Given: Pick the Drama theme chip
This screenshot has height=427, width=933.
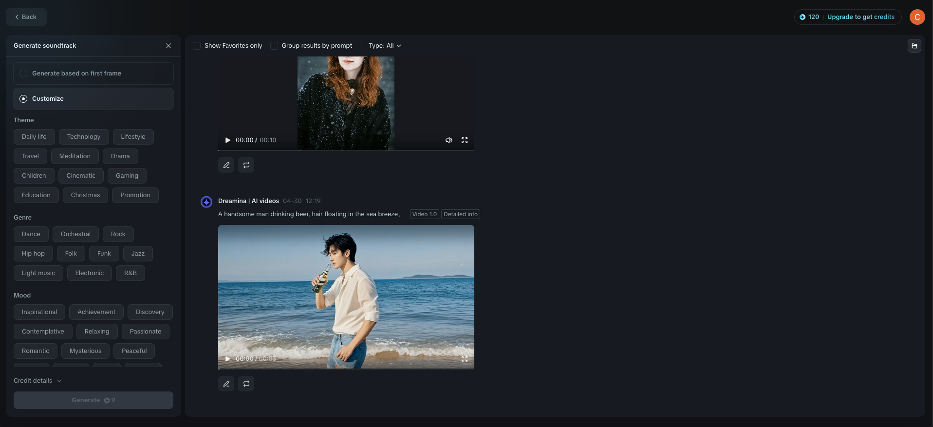Looking at the screenshot, I should click(x=120, y=156).
